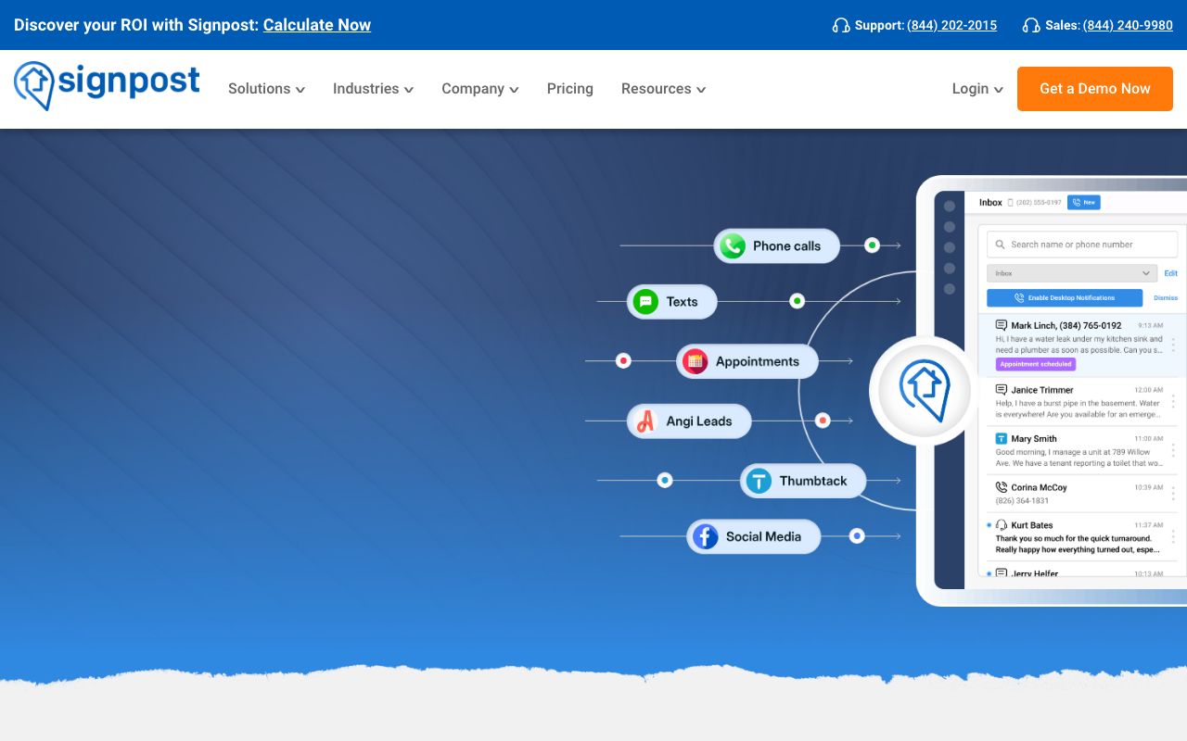Click the Edit link beside the Inbox filter
1187x741 pixels.
point(1171,273)
